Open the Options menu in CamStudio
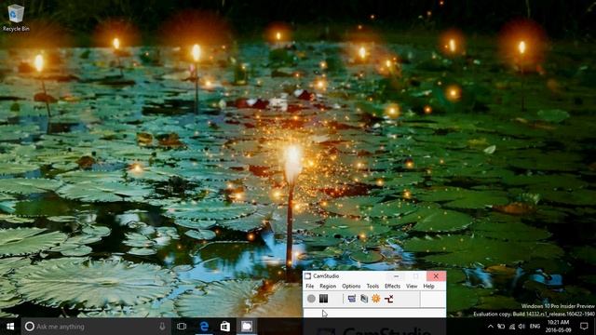Viewport: 596px width, 335px height. tap(351, 286)
